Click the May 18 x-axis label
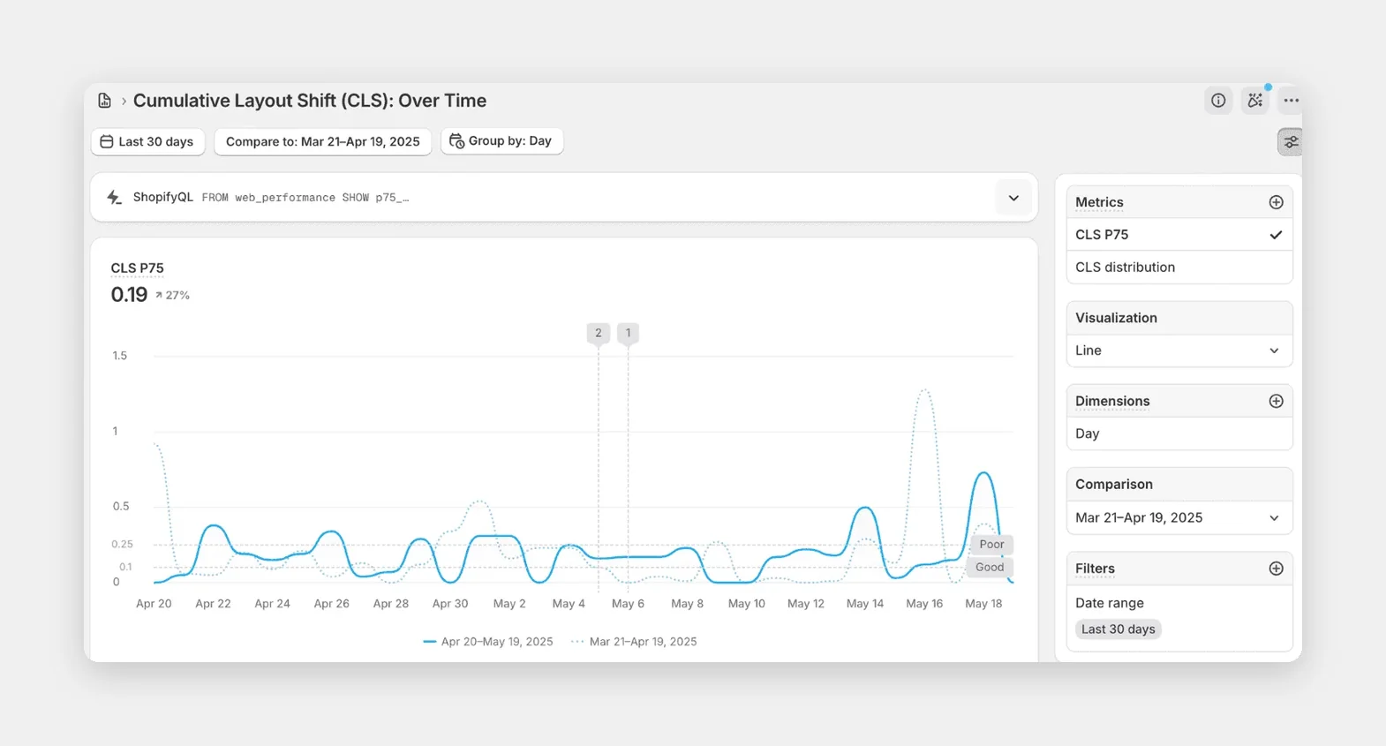Image resolution: width=1386 pixels, height=746 pixels. (x=983, y=604)
